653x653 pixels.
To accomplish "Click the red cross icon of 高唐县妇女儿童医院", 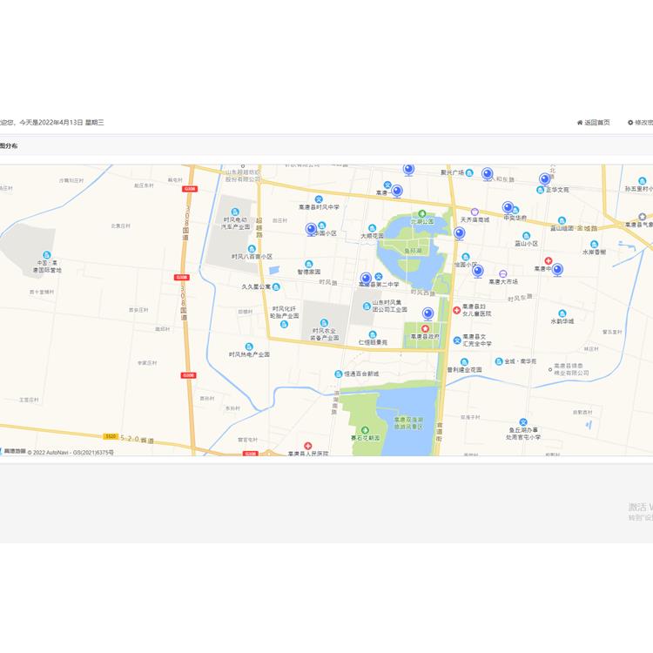I will tap(456, 310).
